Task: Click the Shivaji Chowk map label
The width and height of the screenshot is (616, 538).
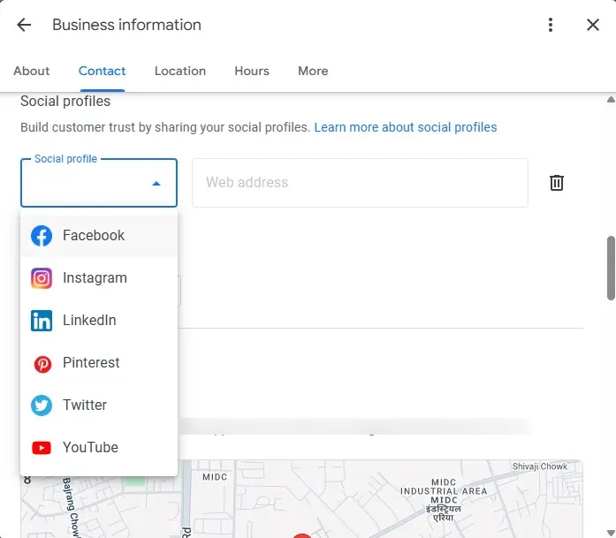Action: (539, 466)
